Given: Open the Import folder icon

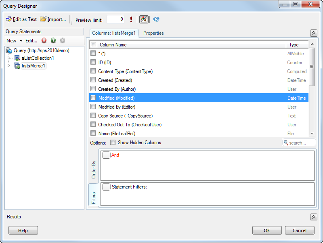Looking at the screenshot, I should [43, 19].
